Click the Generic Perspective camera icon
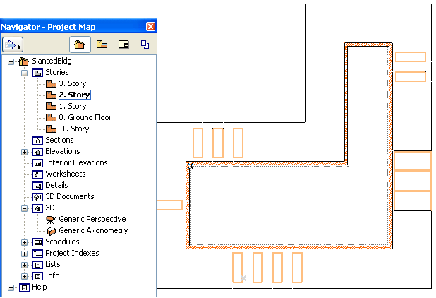 (x=52, y=220)
